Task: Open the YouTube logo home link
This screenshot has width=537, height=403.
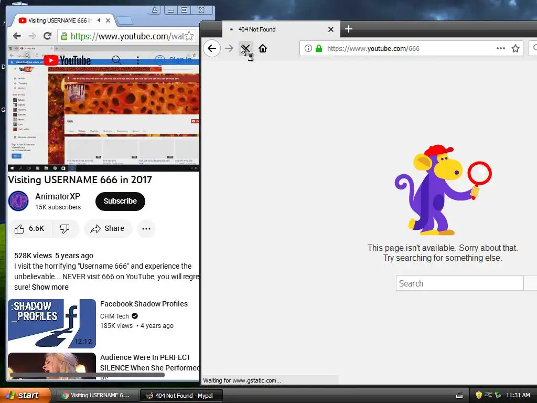Action: tap(67, 60)
